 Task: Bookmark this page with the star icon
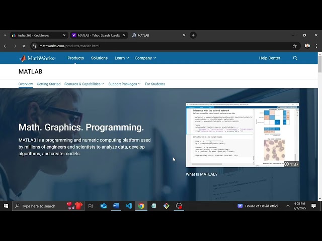(295, 46)
